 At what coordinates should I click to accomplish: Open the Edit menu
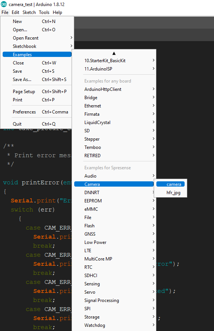pyautogui.click(x=15, y=12)
